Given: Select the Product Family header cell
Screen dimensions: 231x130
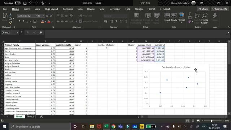Looking at the screenshot, I should point(20,45).
